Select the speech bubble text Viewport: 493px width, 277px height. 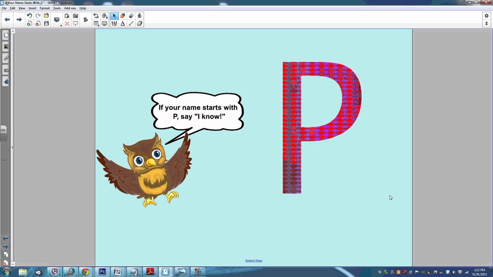pyautogui.click(x=198, y=112)
